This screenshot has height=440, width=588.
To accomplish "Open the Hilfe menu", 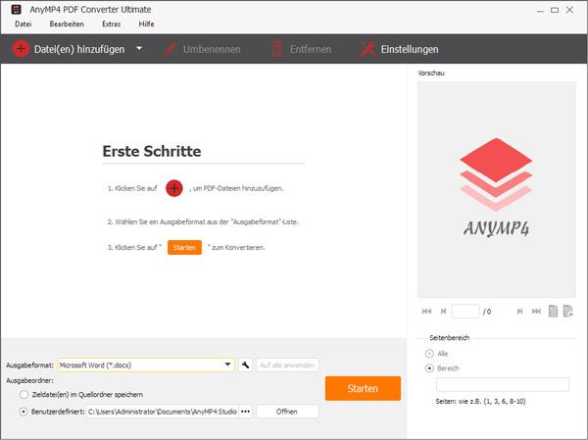I will [146, 24].
